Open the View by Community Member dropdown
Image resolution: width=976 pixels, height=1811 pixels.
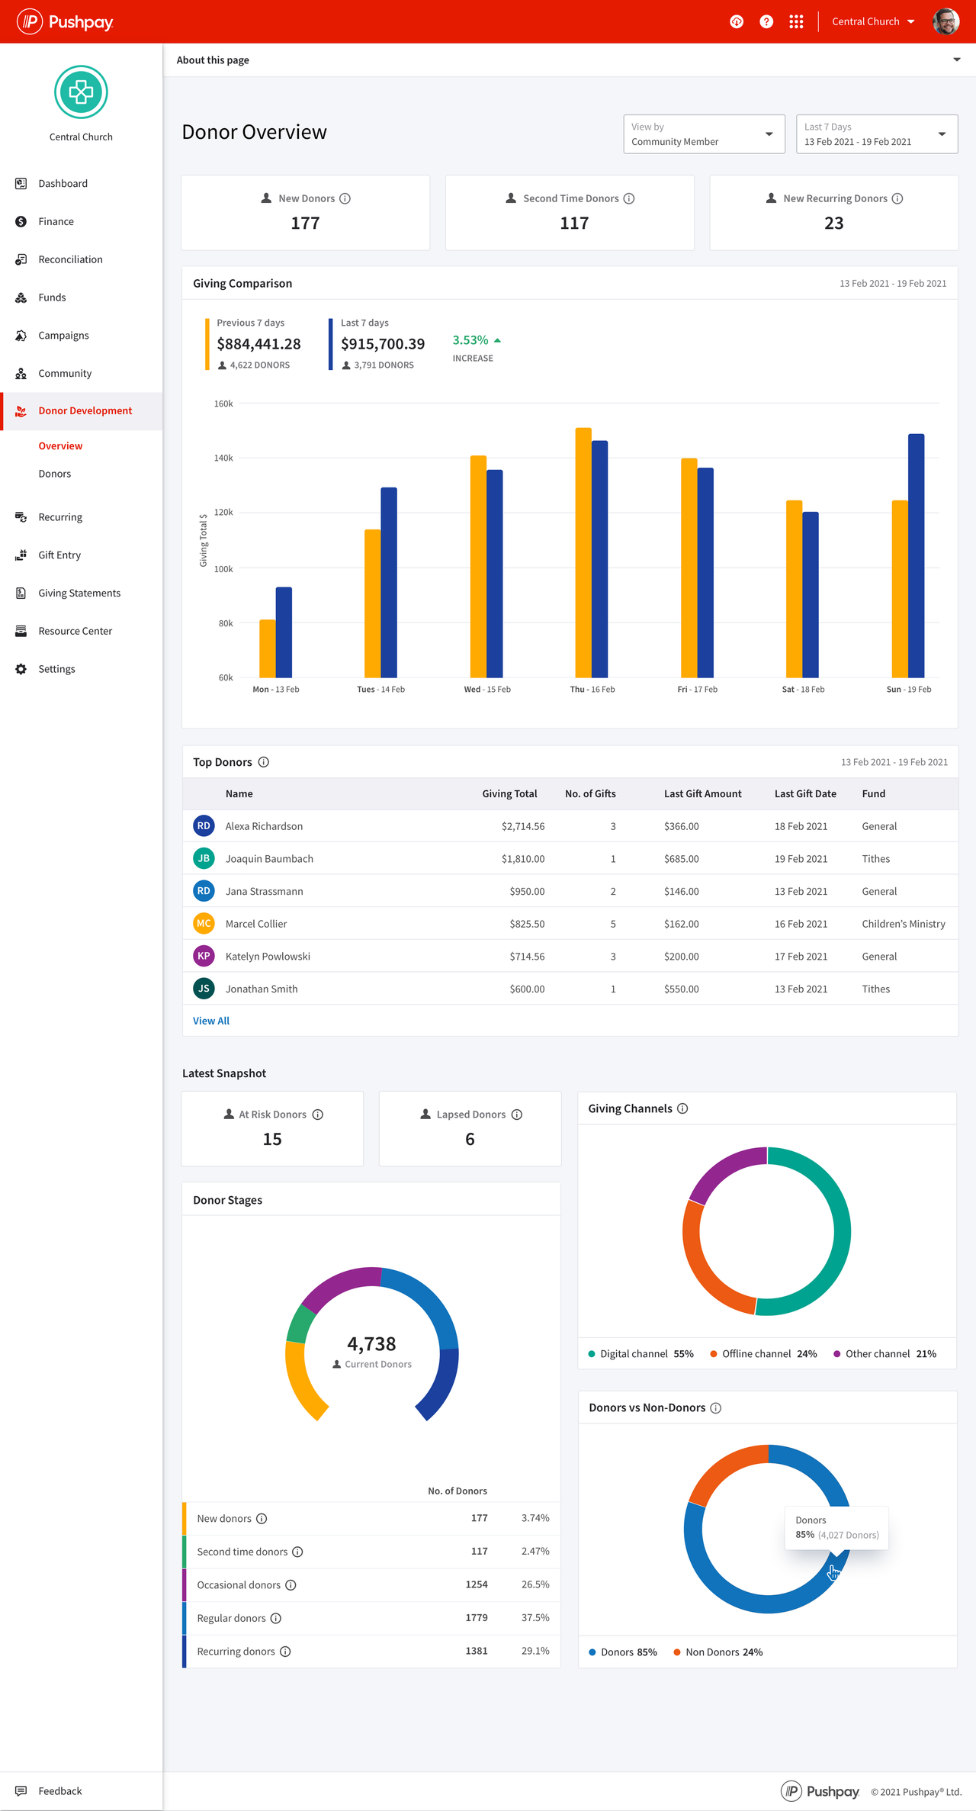click(704, 134)
